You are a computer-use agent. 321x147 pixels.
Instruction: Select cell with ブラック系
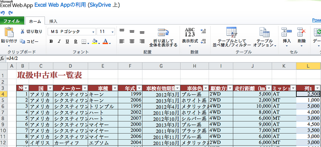tap(195, 130)
